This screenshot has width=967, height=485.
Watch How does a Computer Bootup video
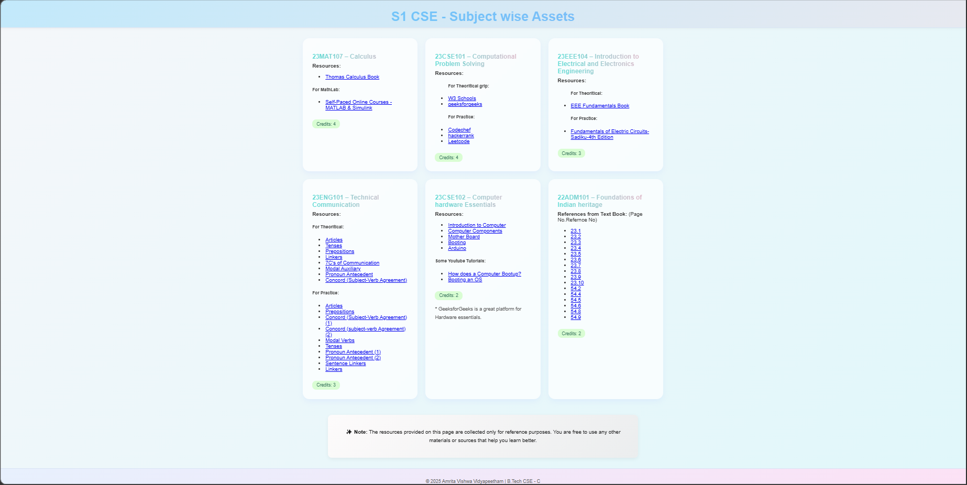pyautogui.click(x=484, y=273)
